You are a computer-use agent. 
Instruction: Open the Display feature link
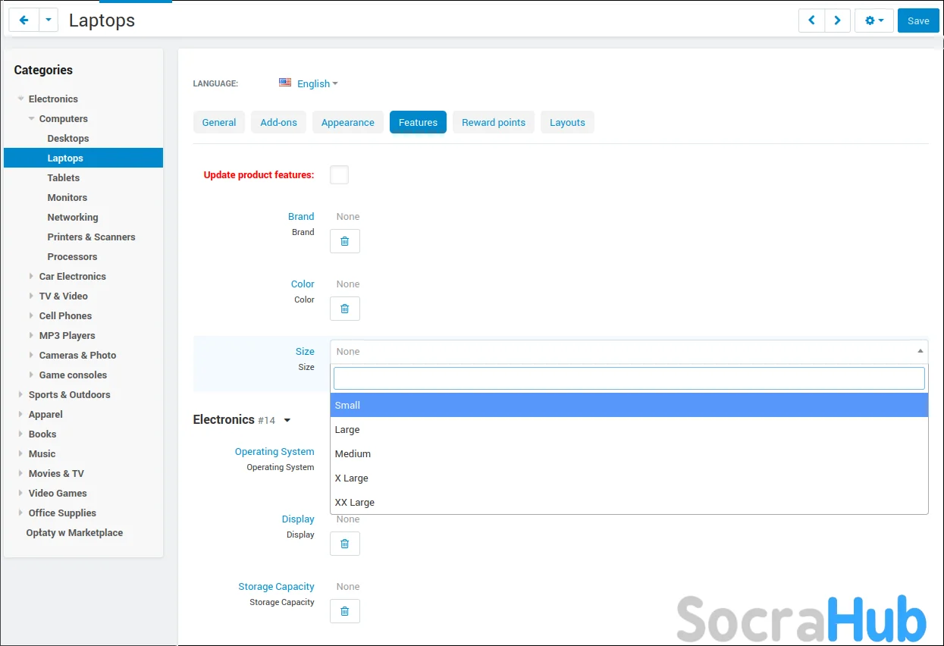tap(298, 519)
